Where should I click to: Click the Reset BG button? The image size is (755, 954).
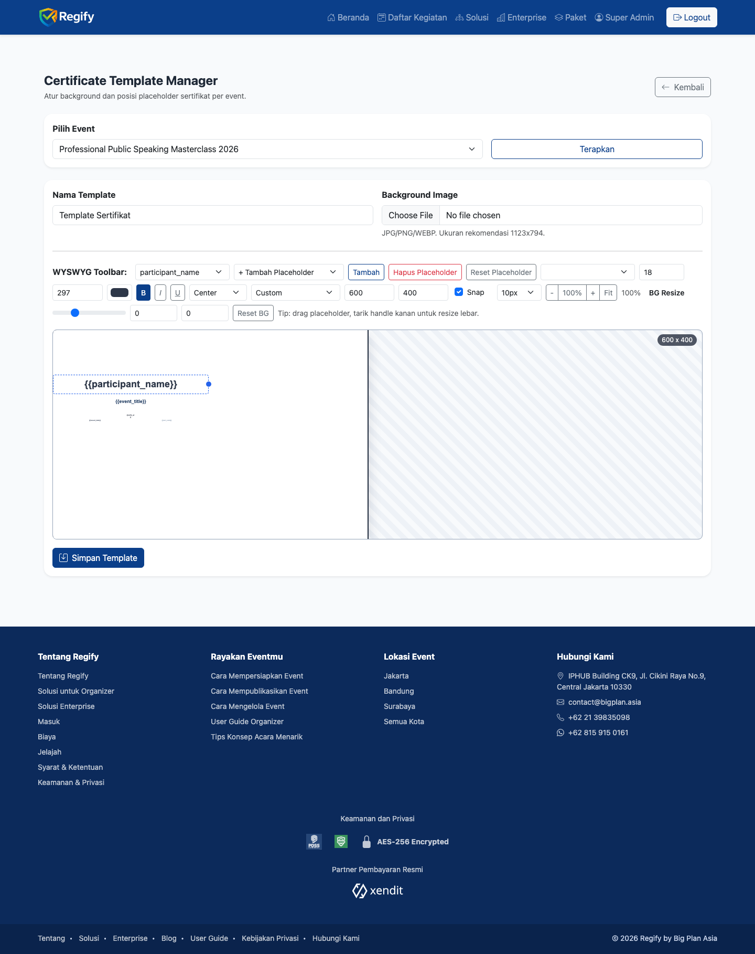[x=253, y=313]
